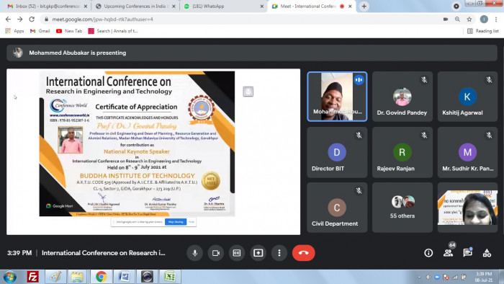Turn on closed captions

coord(237,253)
